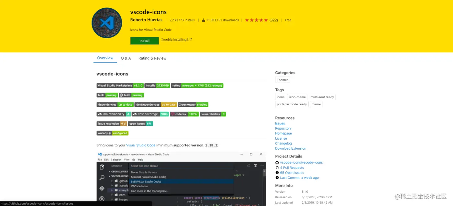
Task: Open the Rating & Review tab
Action: pos(152,58)
